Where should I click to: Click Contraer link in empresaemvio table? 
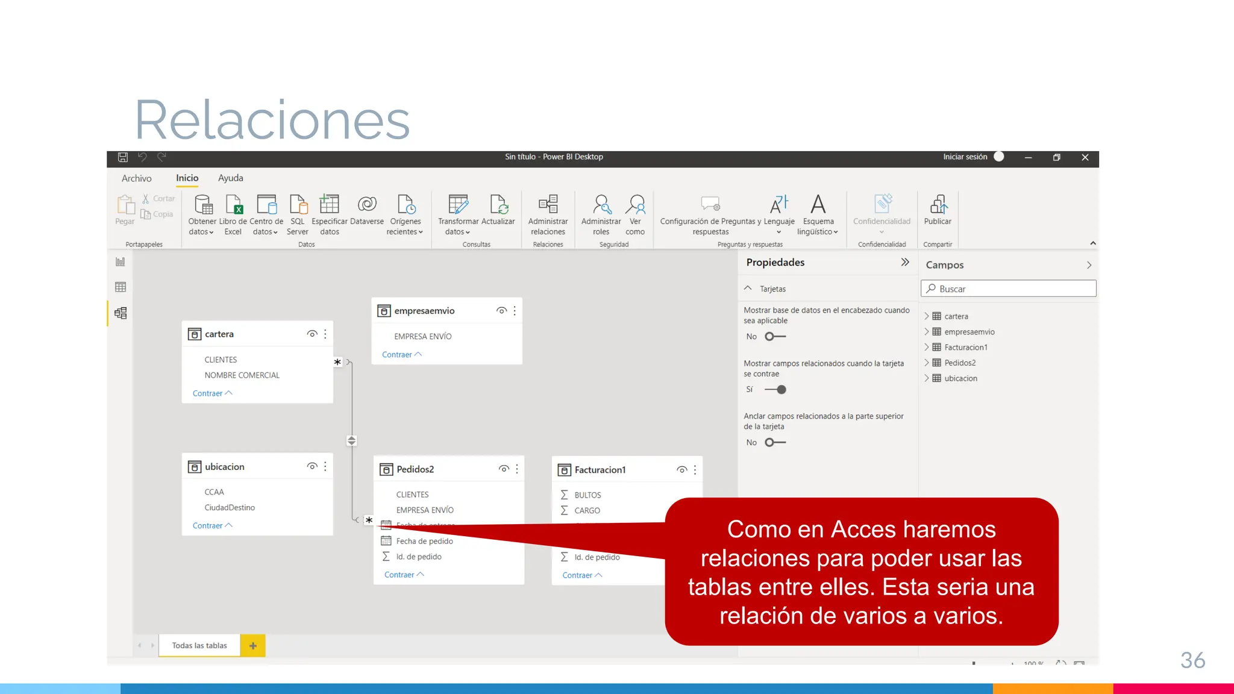coord(402,355)
